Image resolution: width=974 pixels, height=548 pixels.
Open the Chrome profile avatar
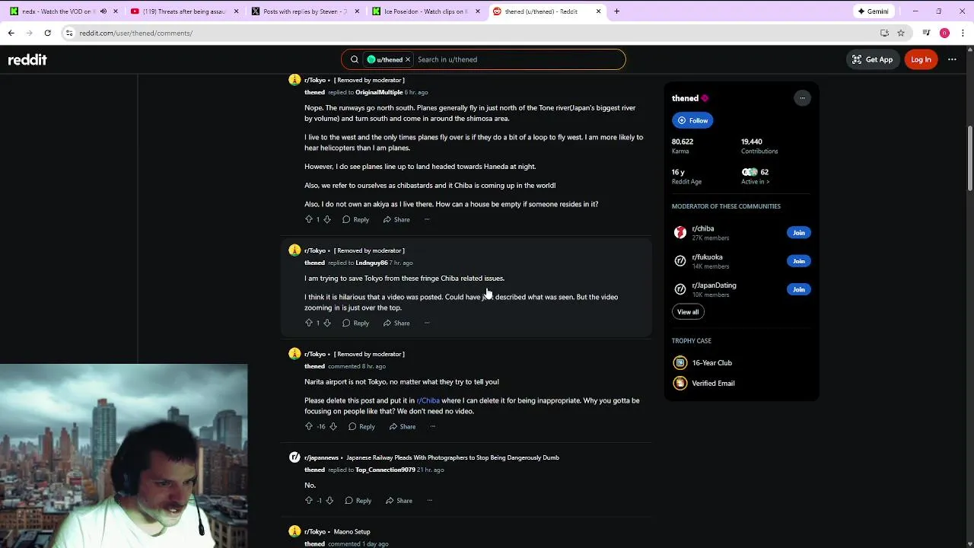944,33
